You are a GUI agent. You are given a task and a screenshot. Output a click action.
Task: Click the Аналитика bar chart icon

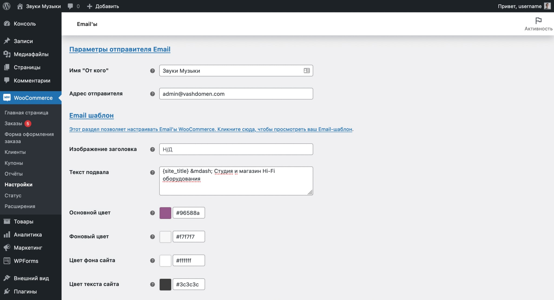[7, 234]
